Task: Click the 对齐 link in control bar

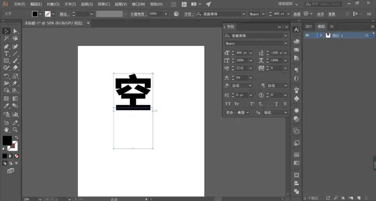Action: (x=320, y=14)
